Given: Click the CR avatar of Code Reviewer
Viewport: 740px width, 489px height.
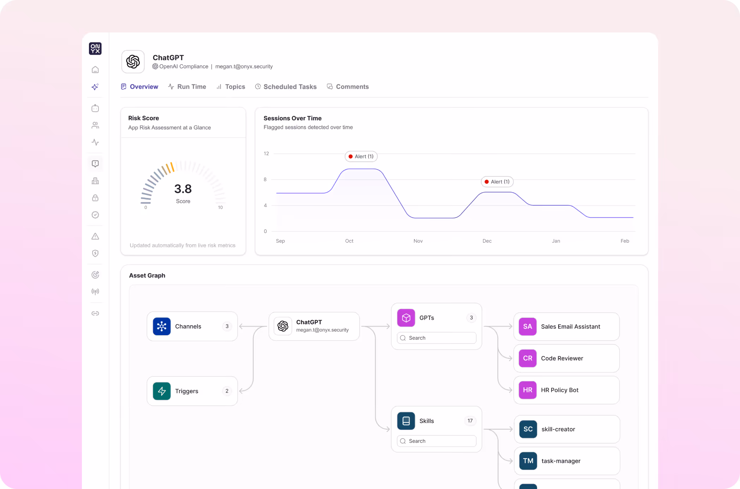Looking at the screenshot, I should pos(527,358).
